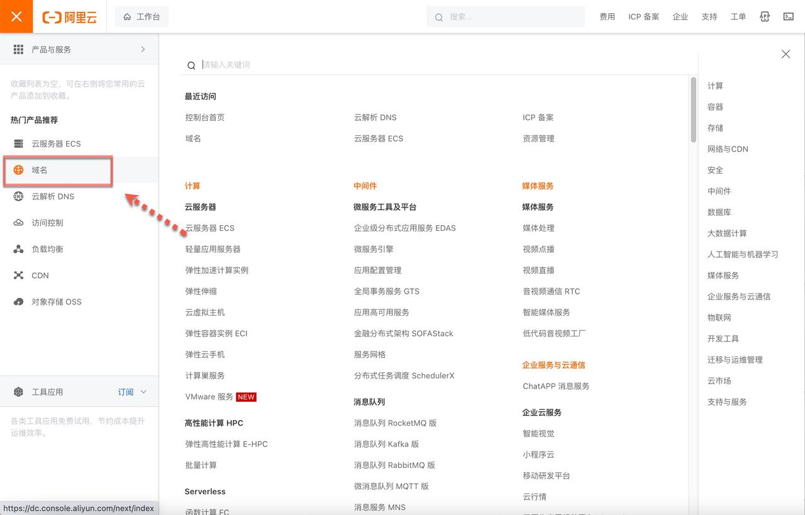Jump to 人工智能与机器学习 category
The width and height of the screenshot is (805, 515).
pos(743,254)
